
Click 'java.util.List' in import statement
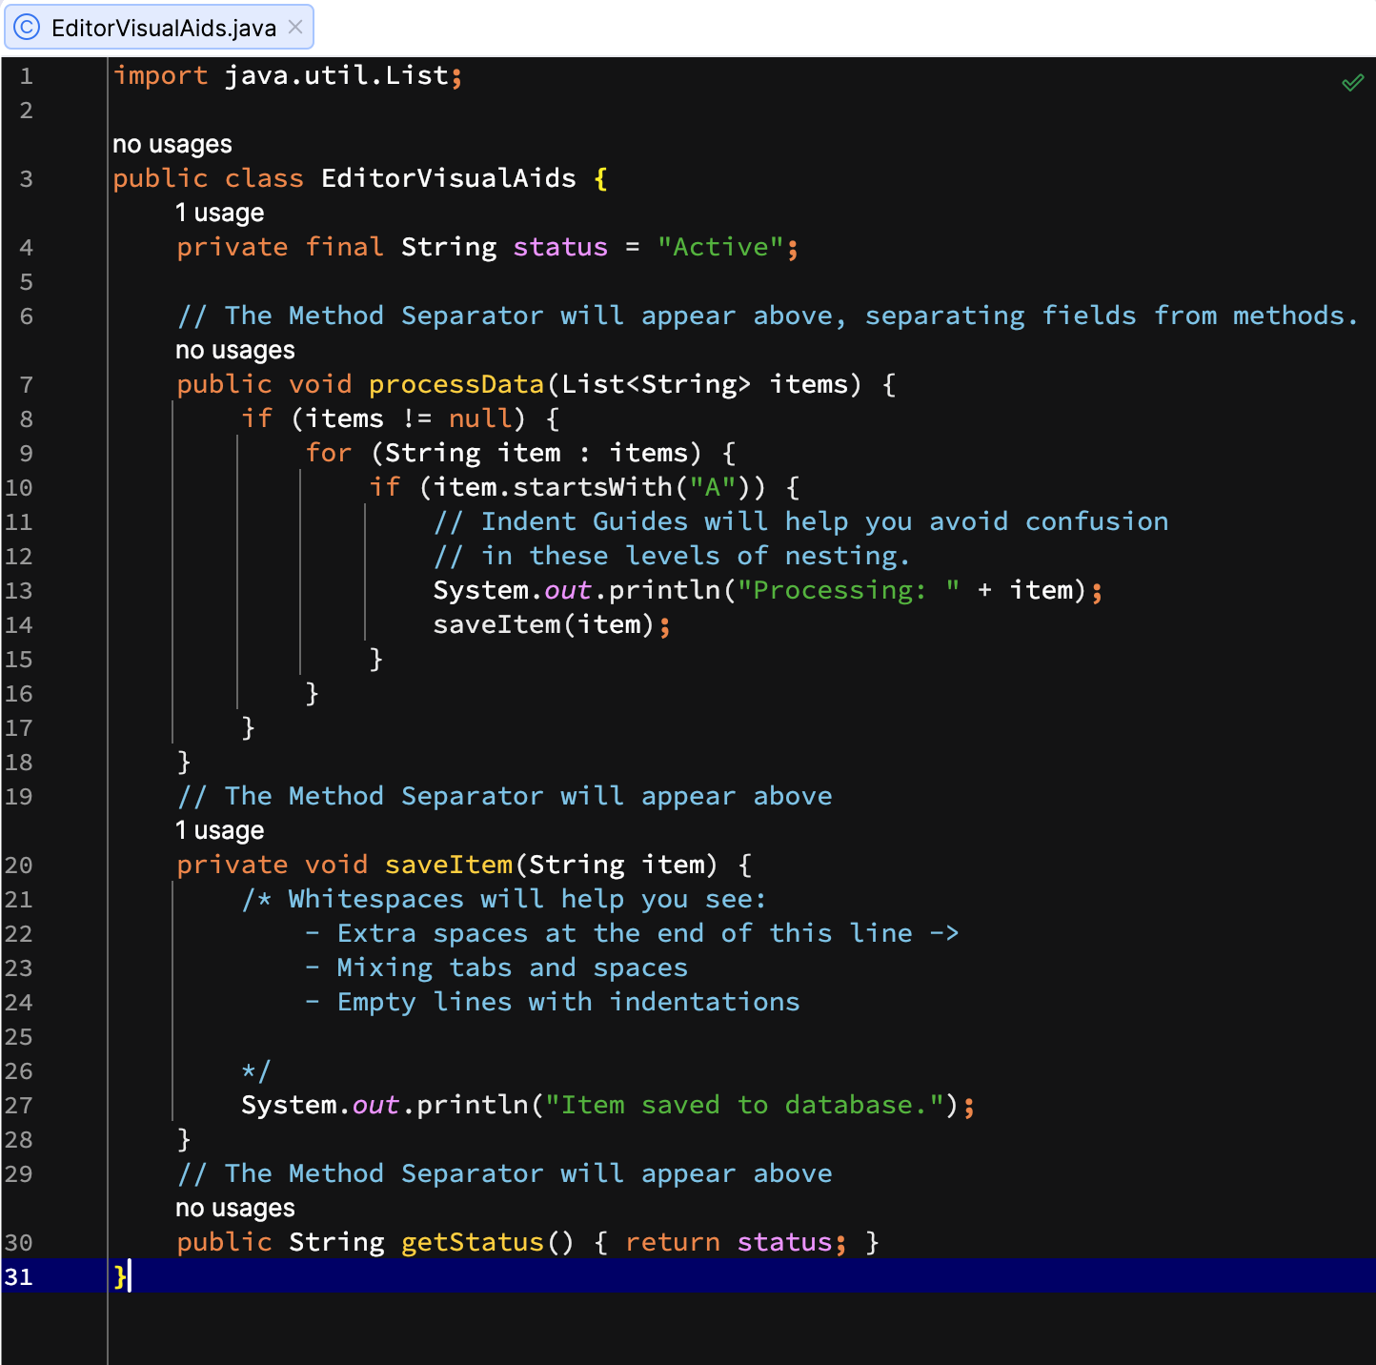click(336, 75)
